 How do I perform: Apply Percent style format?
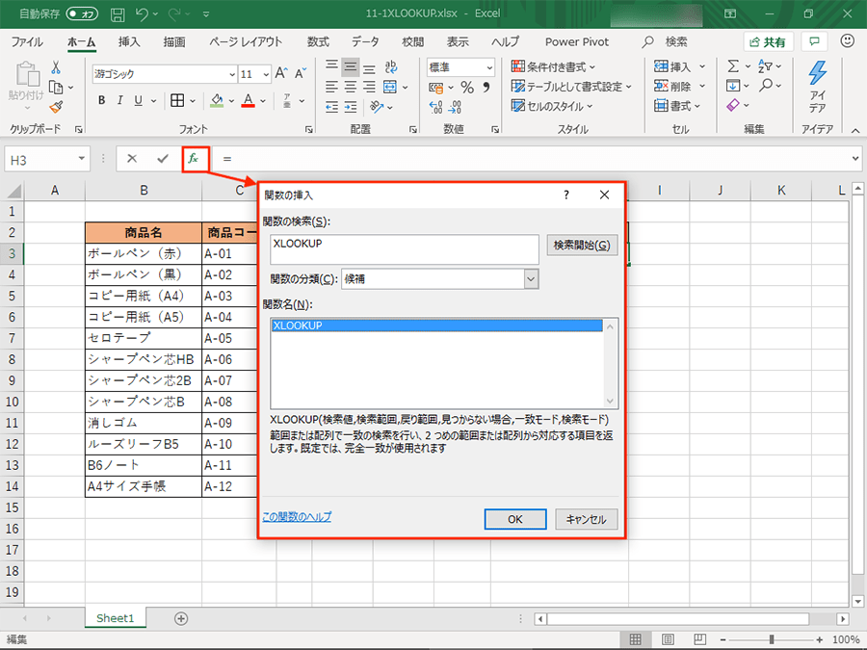click(467, 88)
